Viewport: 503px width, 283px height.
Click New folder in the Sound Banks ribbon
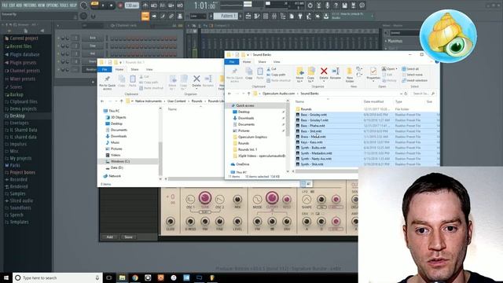(x=350, y=75)
